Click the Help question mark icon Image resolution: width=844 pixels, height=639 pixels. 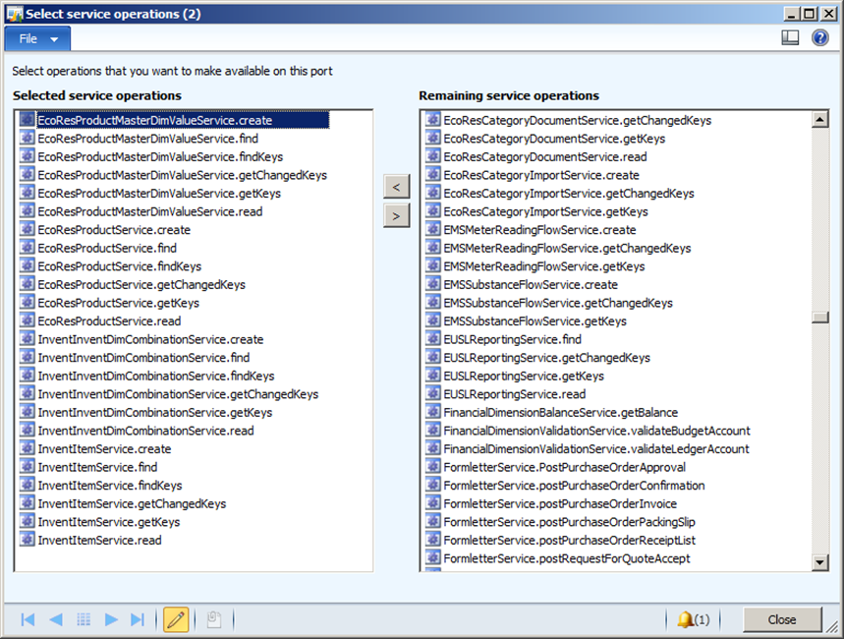[x=819, y=38]
